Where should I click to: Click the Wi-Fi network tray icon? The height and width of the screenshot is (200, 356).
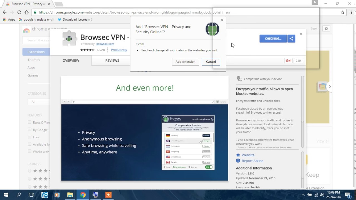316,195
